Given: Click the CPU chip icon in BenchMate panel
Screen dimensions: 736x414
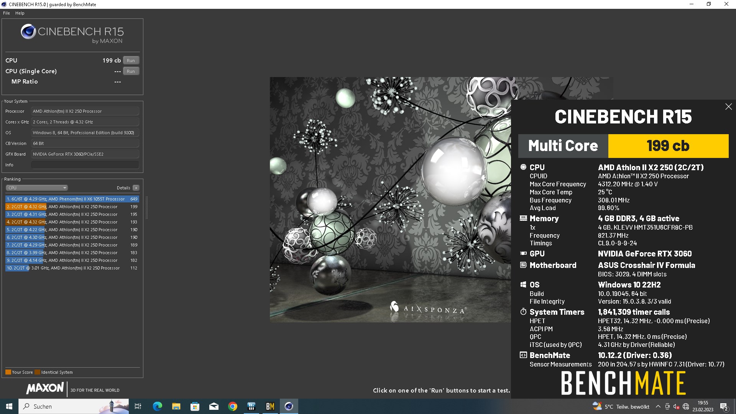Looking at the screenshot, I should coord(523,167).
